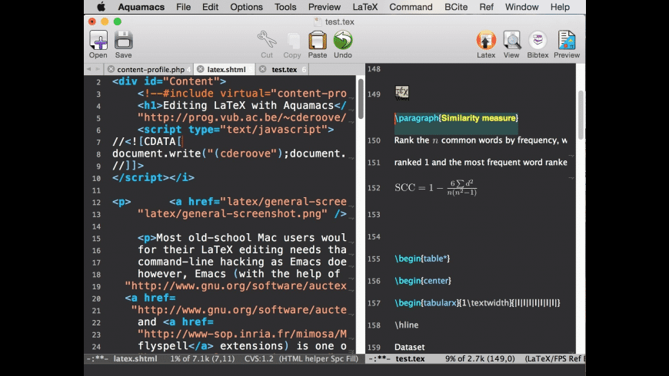This screenshot has height=376, width=669.
Task: Close the content-profile.php tab
Action: coord(111,70)
